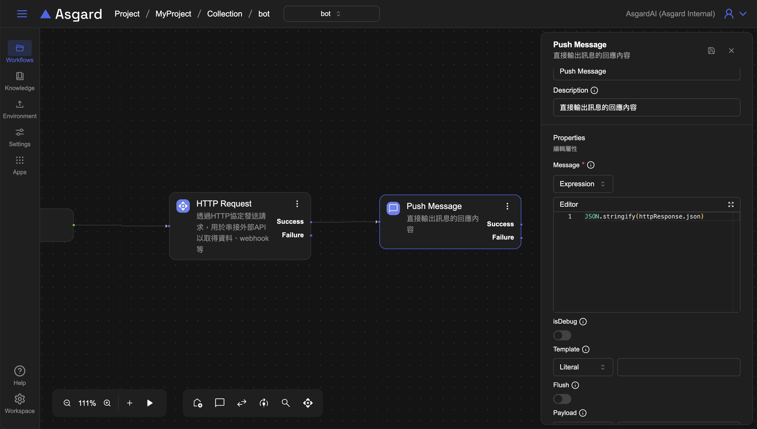
Task: Click the comment bubble icon in bottom toolbar
Action: (220, 402)
